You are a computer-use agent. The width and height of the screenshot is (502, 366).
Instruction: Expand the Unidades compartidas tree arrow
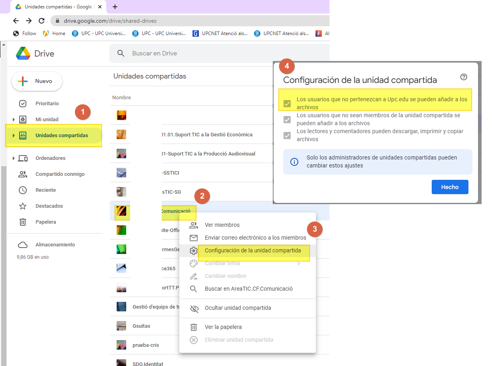[14, 136]
